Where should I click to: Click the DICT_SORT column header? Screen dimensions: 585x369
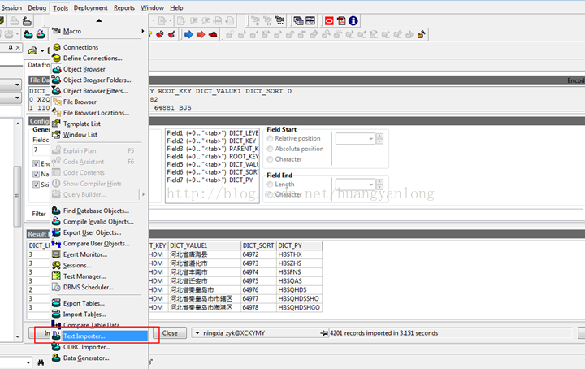257,245
